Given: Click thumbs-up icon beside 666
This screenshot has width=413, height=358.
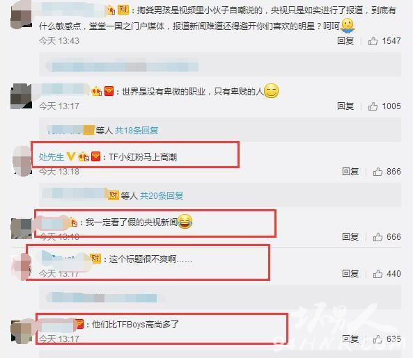Looking at the screenshot, I should 377,237.
